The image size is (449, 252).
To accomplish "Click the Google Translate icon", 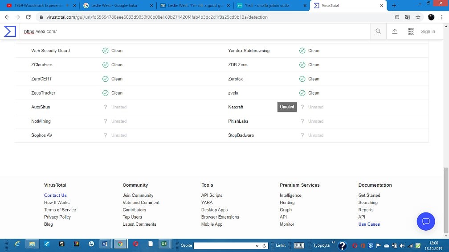I will point(407,17).
